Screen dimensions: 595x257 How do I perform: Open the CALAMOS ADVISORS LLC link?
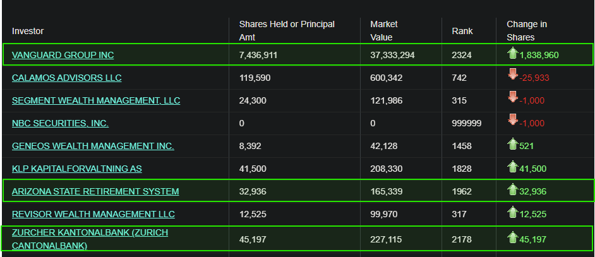point(66,78)
